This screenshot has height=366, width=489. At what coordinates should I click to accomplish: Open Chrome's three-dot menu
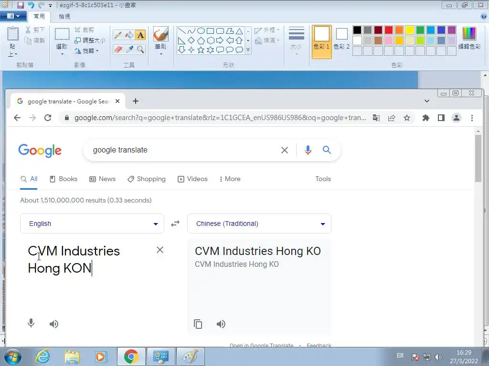click(472, 118)
